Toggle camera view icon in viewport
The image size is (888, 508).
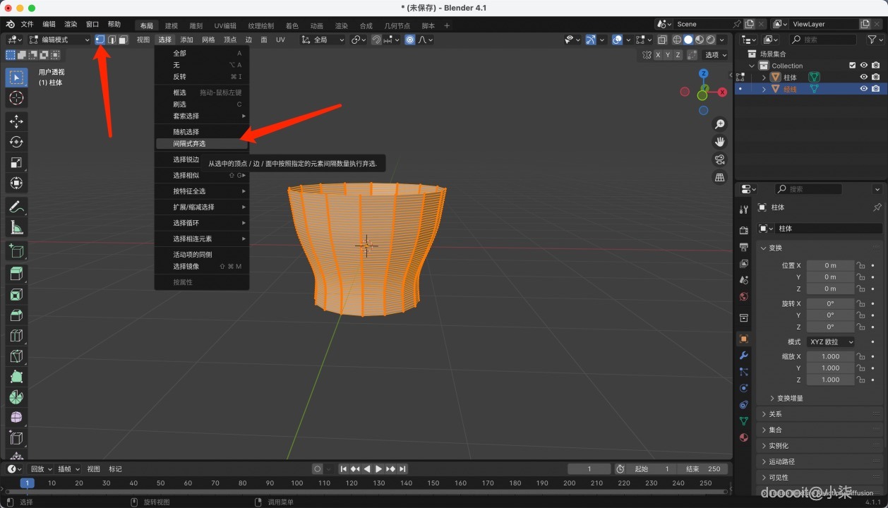pyautogui.click(x=720, y=159)
